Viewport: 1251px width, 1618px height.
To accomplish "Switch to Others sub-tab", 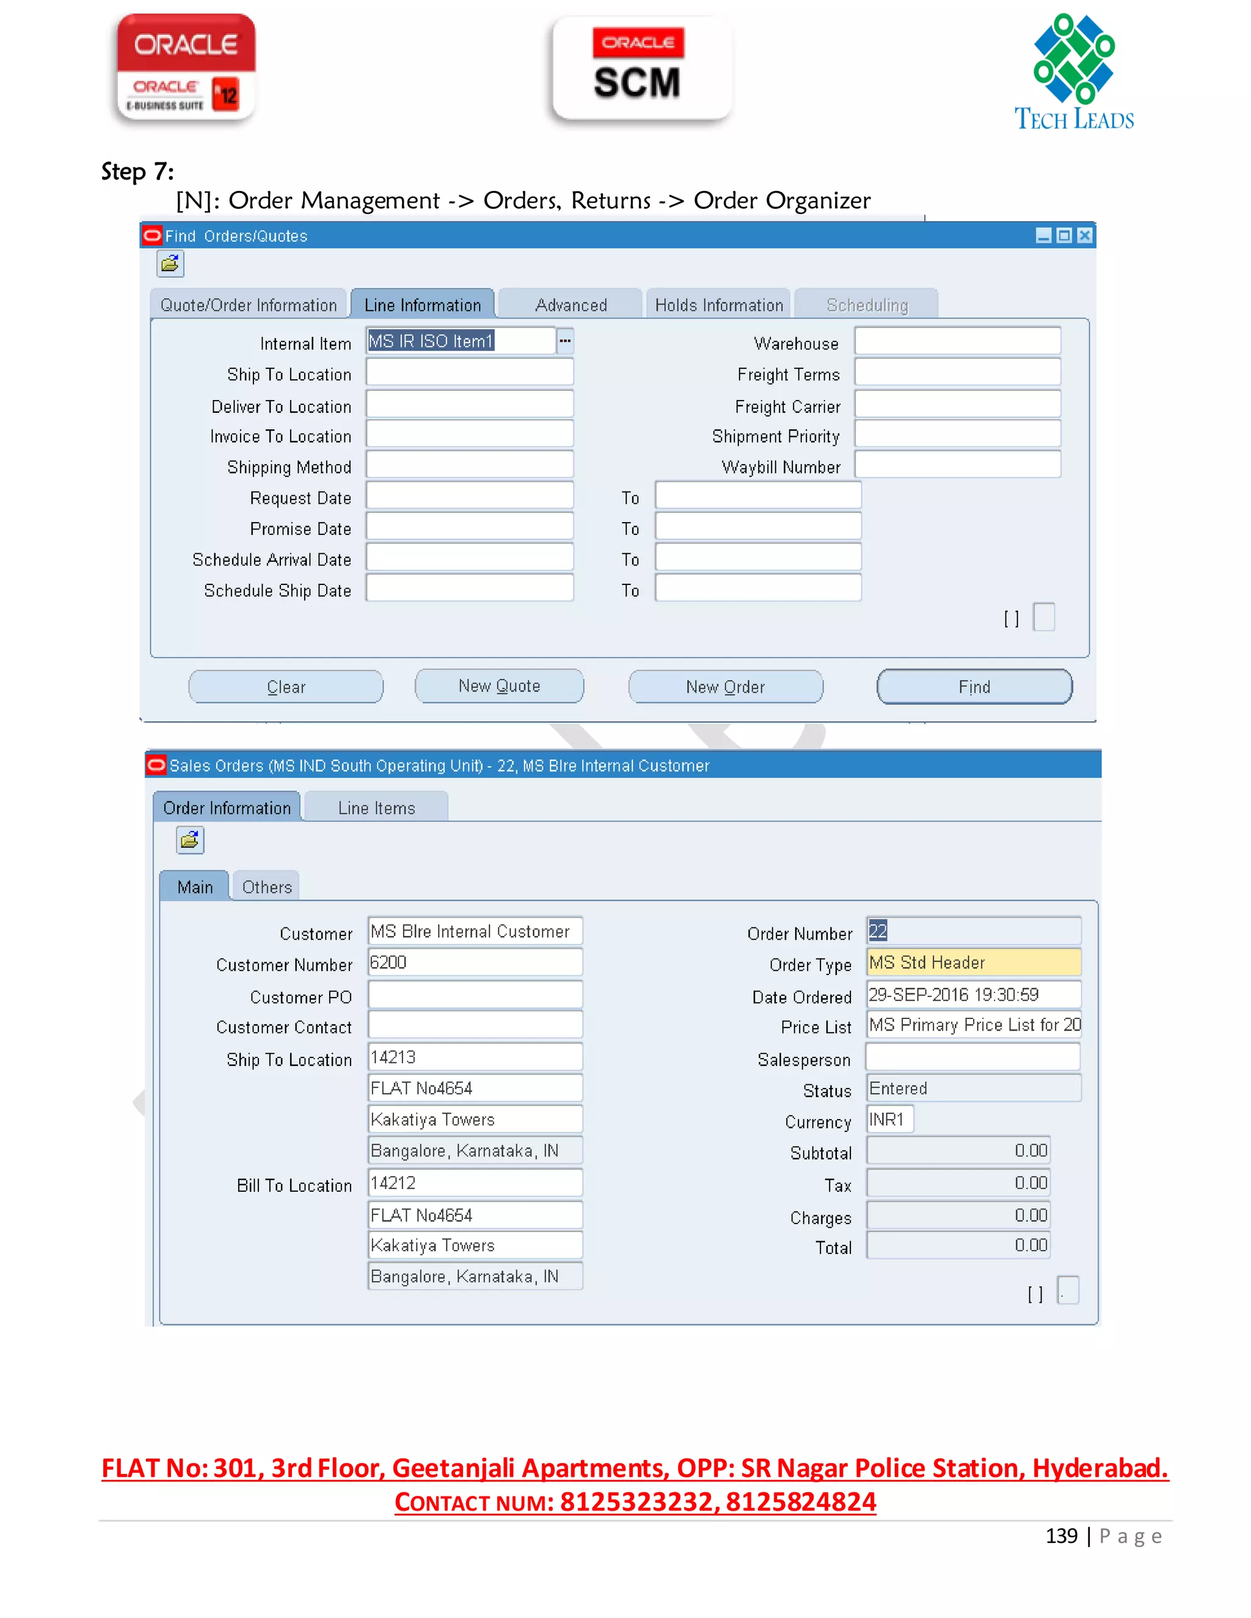I will [x=267, y=887].
